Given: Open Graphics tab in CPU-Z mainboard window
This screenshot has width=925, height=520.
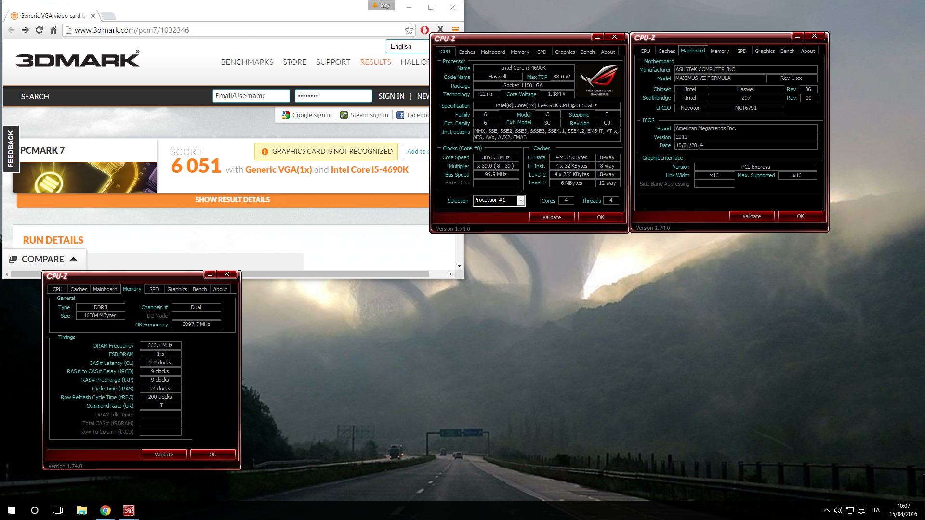Looking at the screenshot, I should (x=765, y=51).
